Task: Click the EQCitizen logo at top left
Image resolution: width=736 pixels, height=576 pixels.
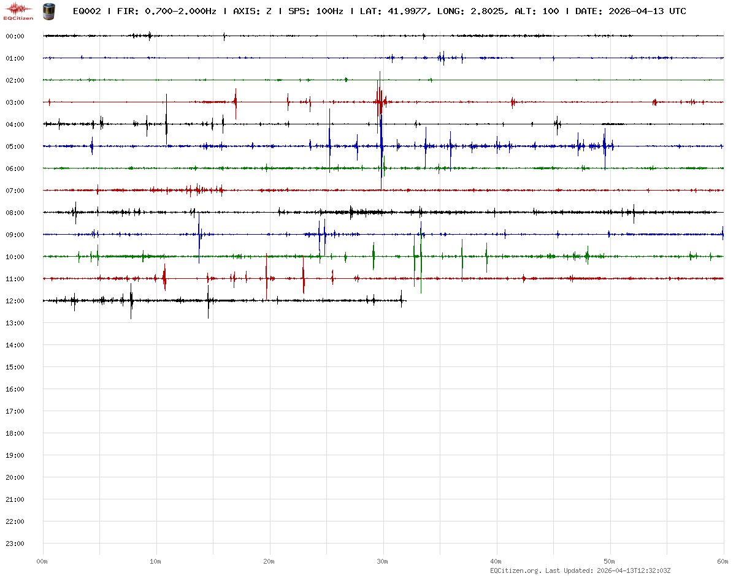Action: [18, 11]
